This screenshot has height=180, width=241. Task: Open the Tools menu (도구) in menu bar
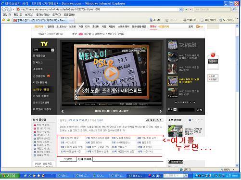(56, 15)
